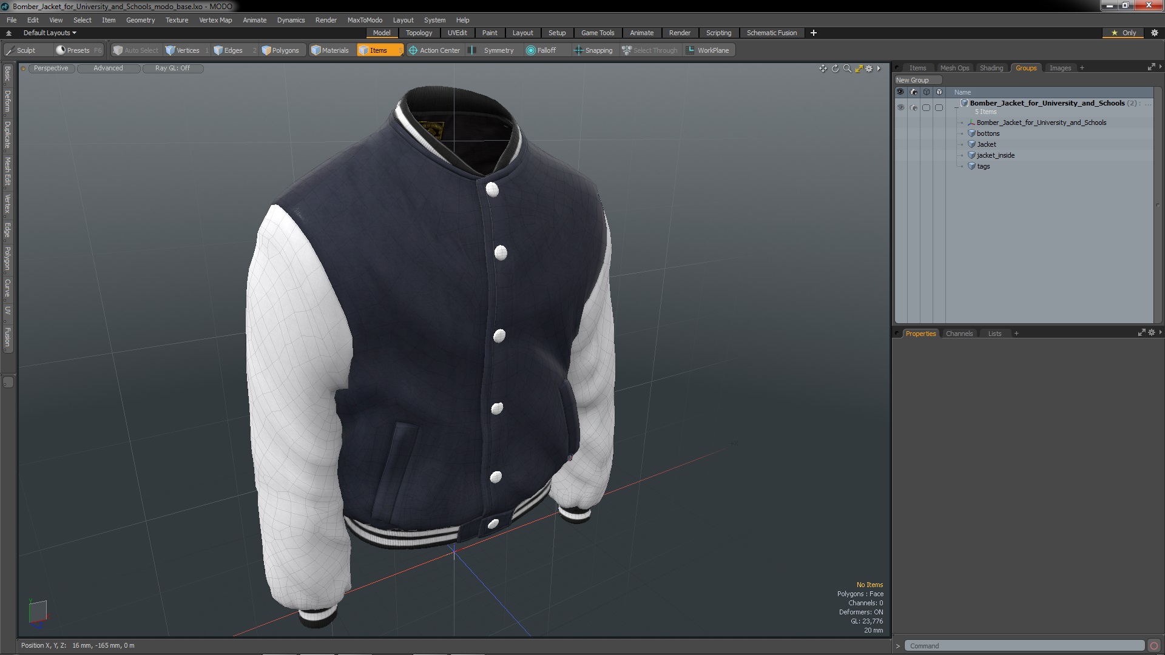This screenshot has height=655, width=1165.
Task: Open the Default Layouts dropdown
Action: coord(50,33)
